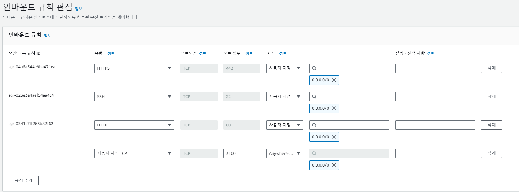The image size is (519, 192).
Task: Open the HTTPS type dropdown
Action: [x=134, y=68]
